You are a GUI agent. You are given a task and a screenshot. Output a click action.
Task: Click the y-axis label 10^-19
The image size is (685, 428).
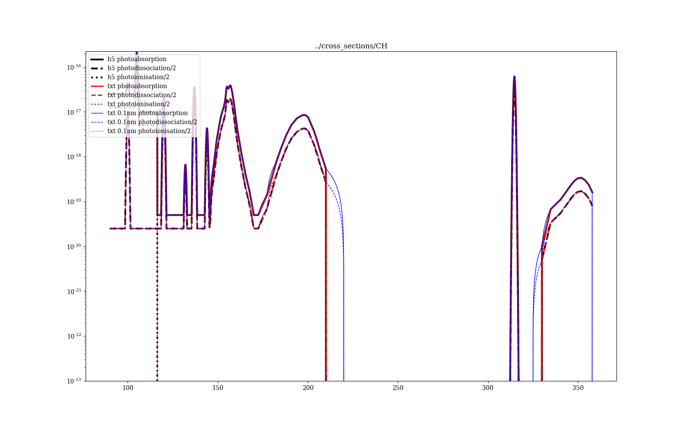click(74, 202)
